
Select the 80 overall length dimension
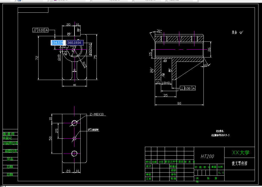(179, 103)
